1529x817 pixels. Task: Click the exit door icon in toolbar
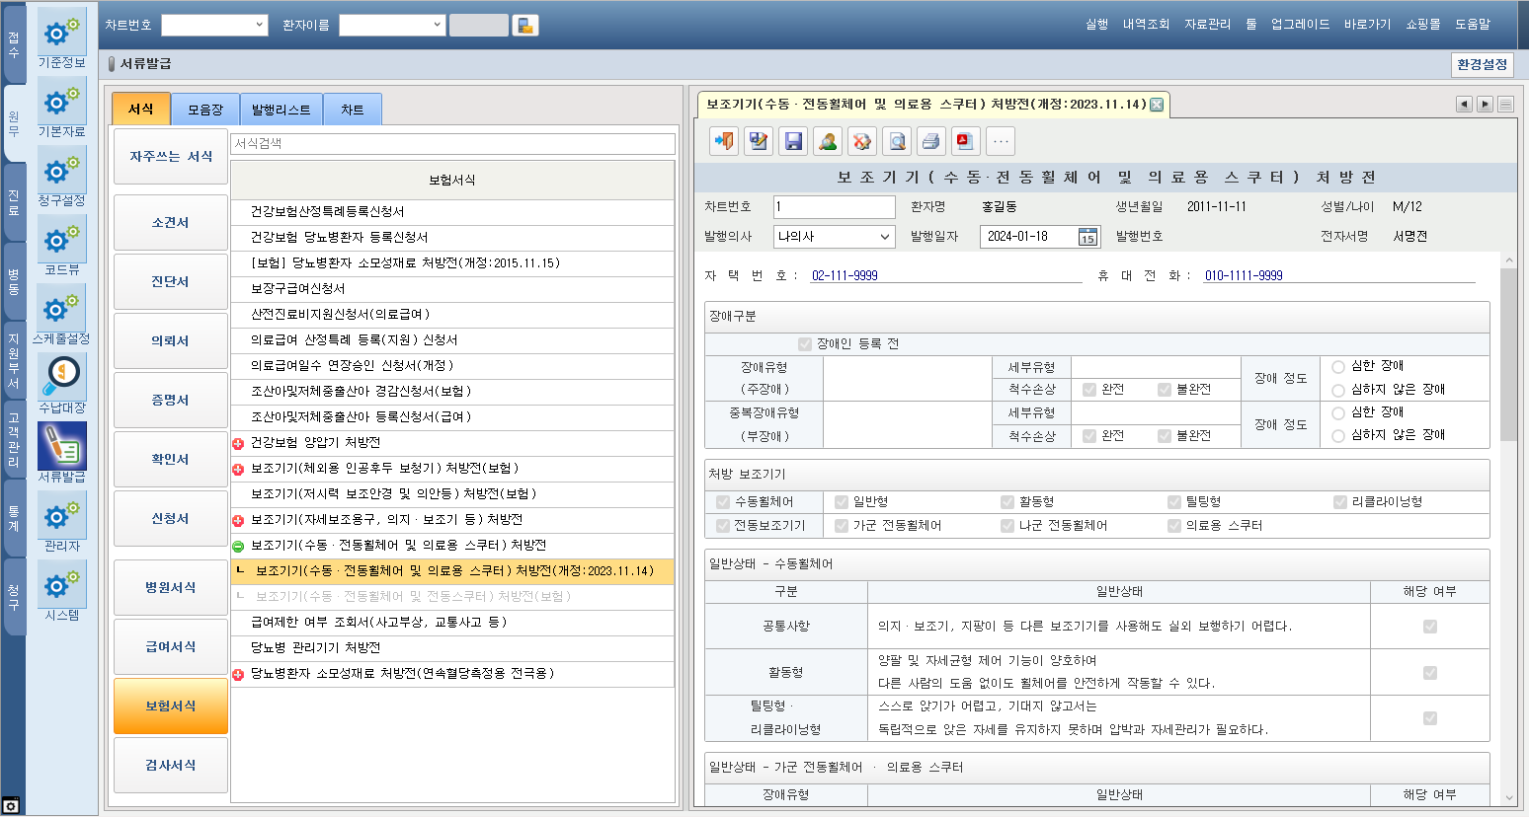(x=724, y=141)
